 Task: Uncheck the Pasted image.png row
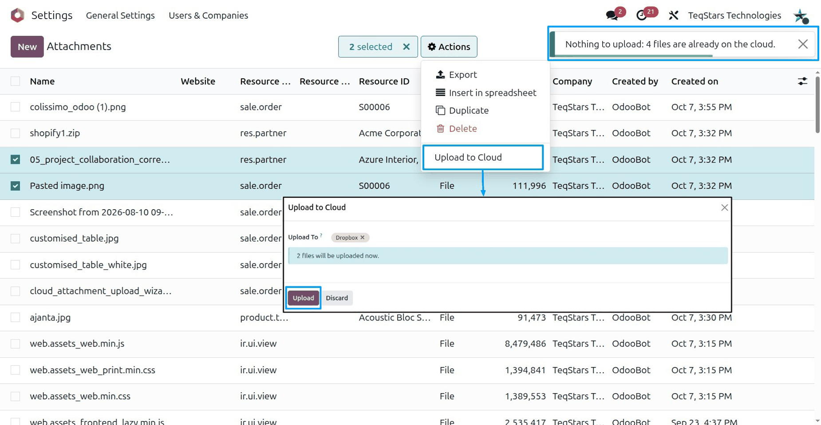pyautogui.click(x=16, y=186)
